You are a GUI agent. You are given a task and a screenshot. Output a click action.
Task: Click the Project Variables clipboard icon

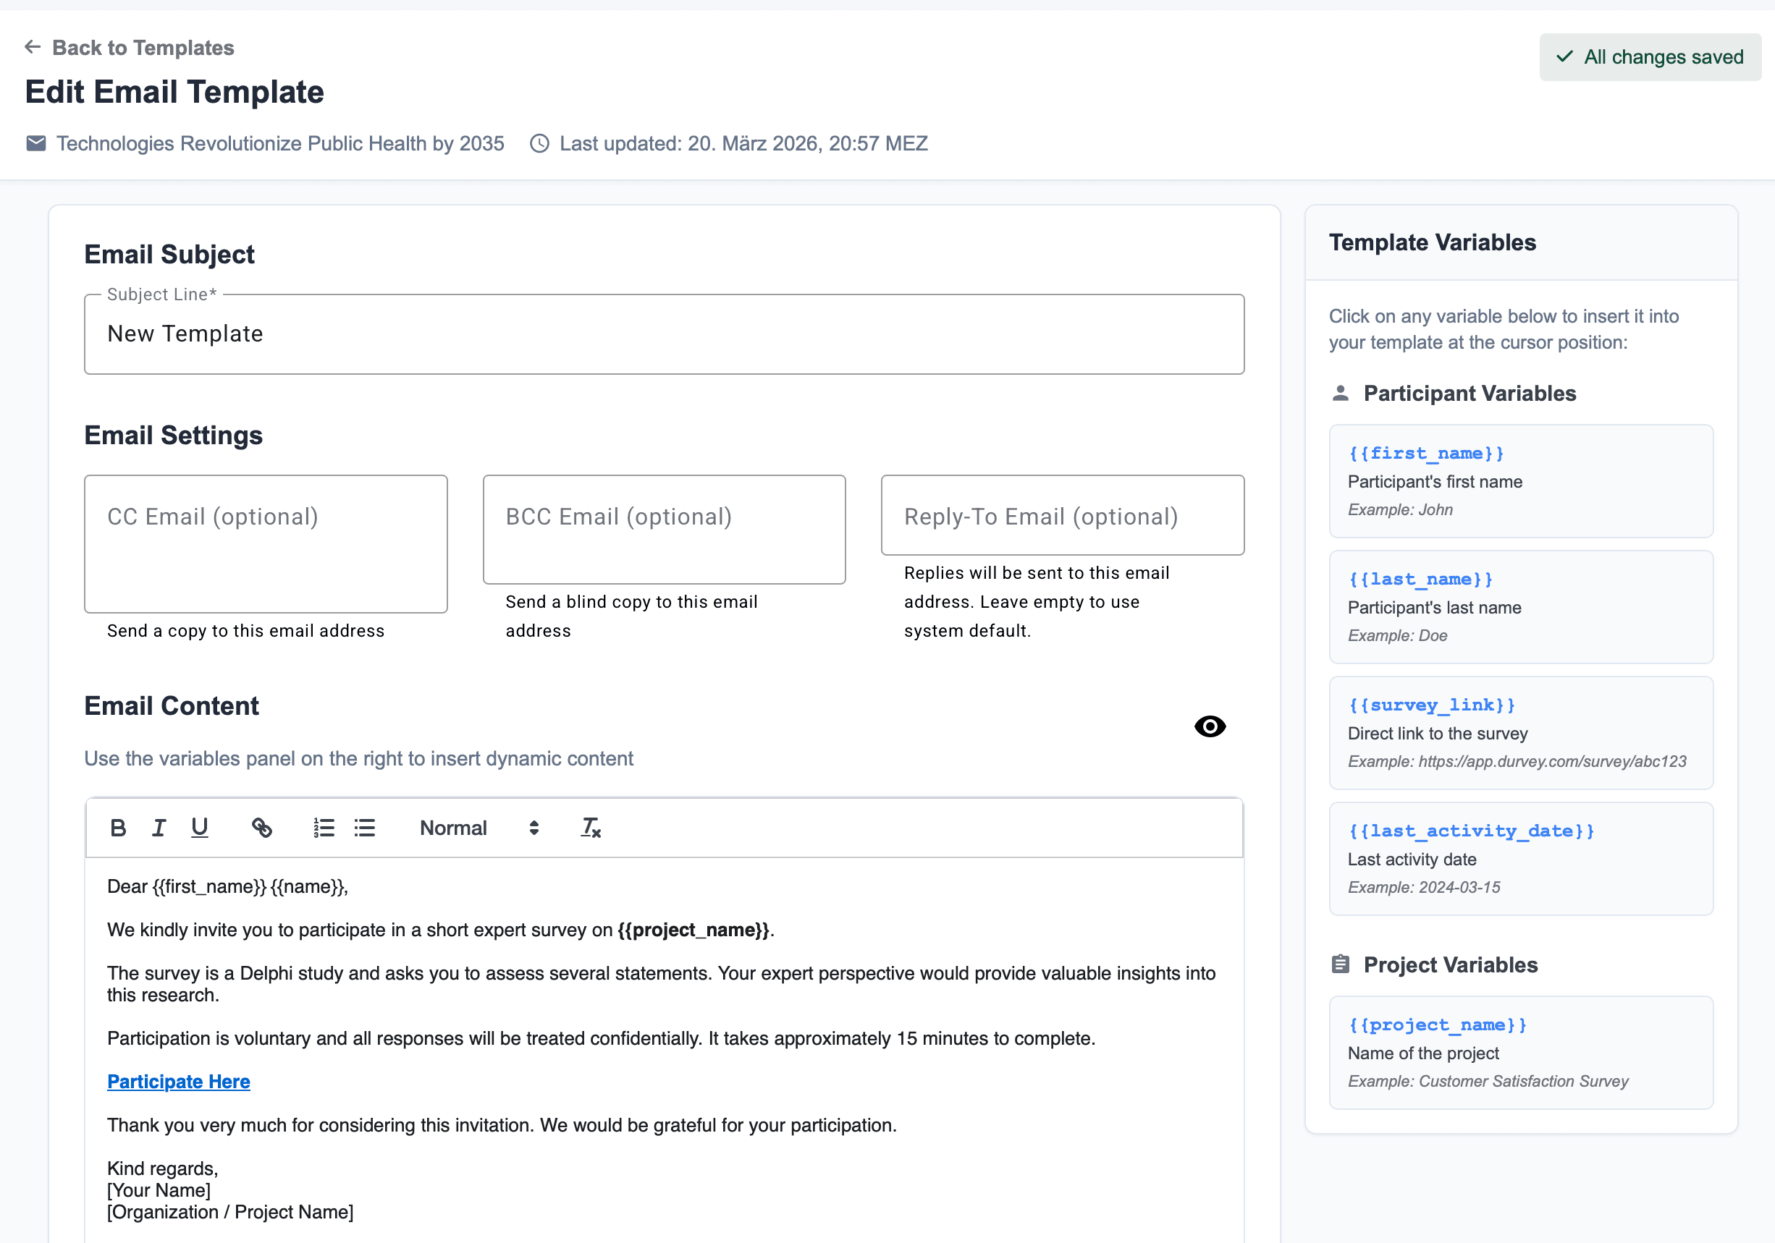(x=1341, y=965)
